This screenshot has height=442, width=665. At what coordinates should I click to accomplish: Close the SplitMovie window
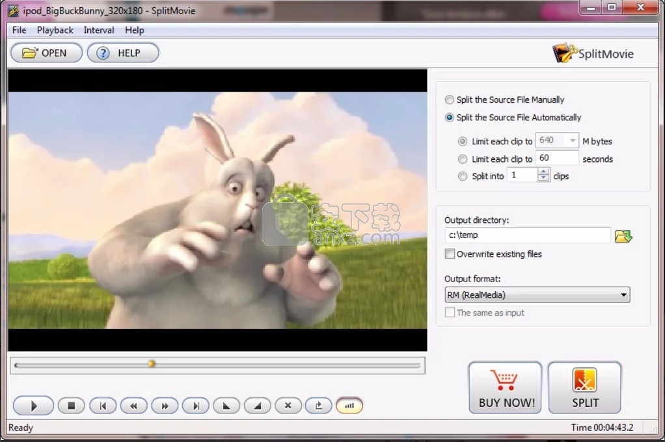tap(640, 8)
